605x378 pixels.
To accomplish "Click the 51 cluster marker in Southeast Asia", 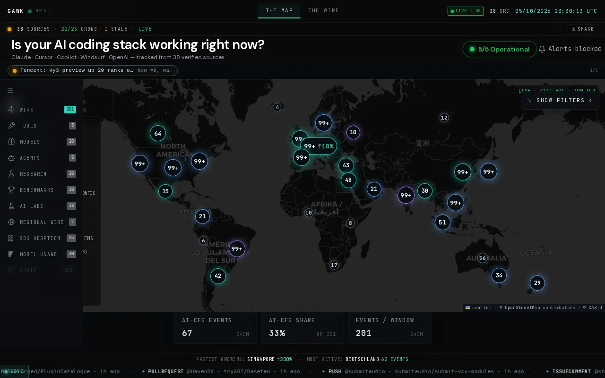I will (x=442, y=222).
